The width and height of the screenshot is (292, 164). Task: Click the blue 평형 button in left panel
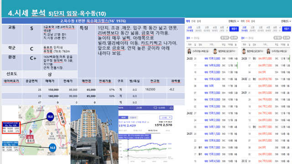coord(234,29)
